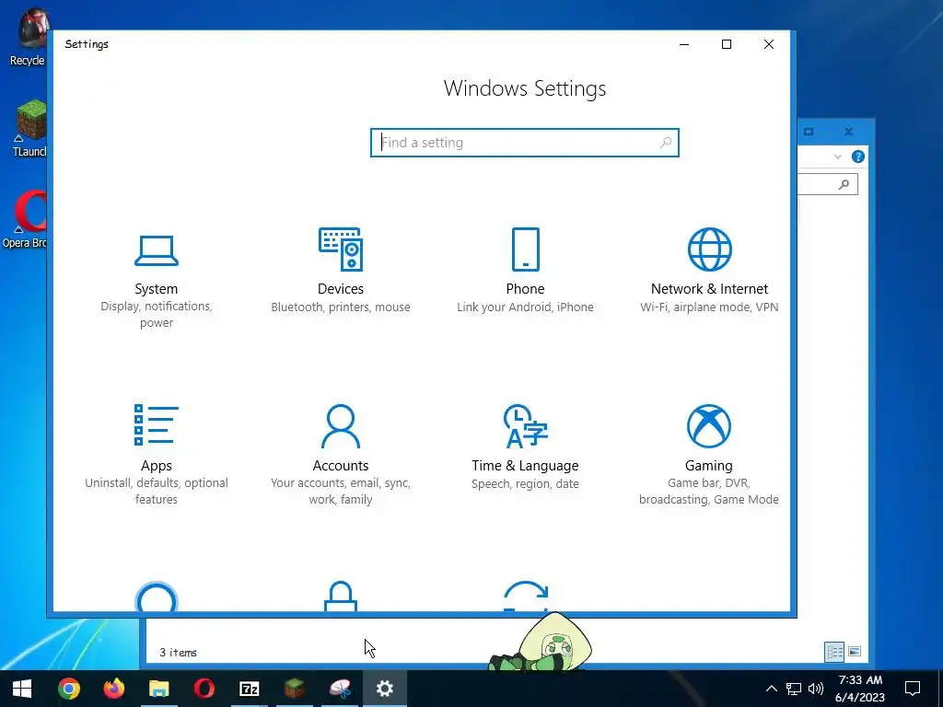943x707 pixels.
Task: Open the System settings category
Action: (157, 282)
